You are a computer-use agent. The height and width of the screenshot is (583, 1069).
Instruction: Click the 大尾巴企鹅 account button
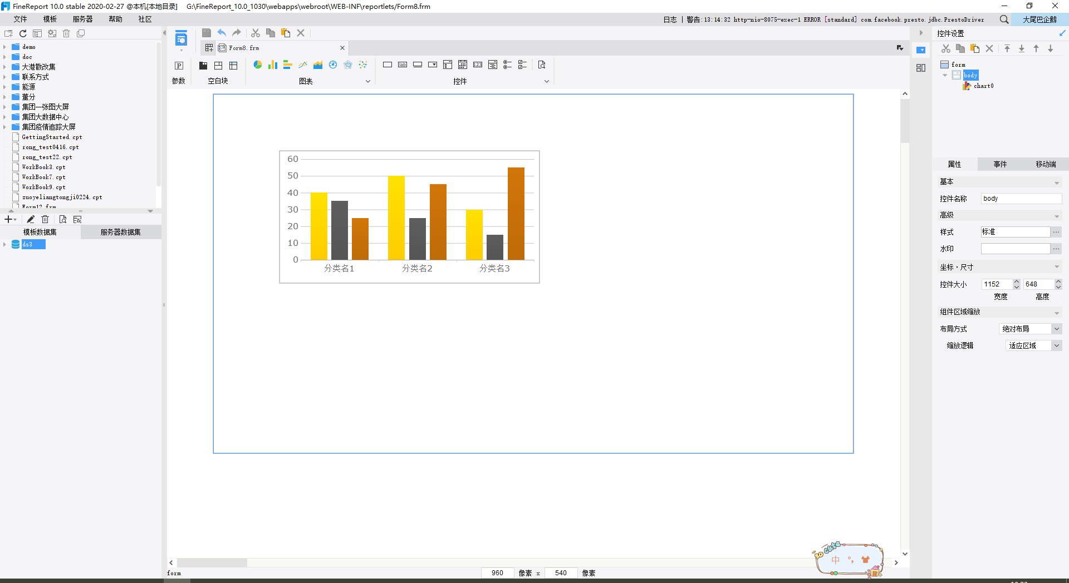coord(1039,19)
